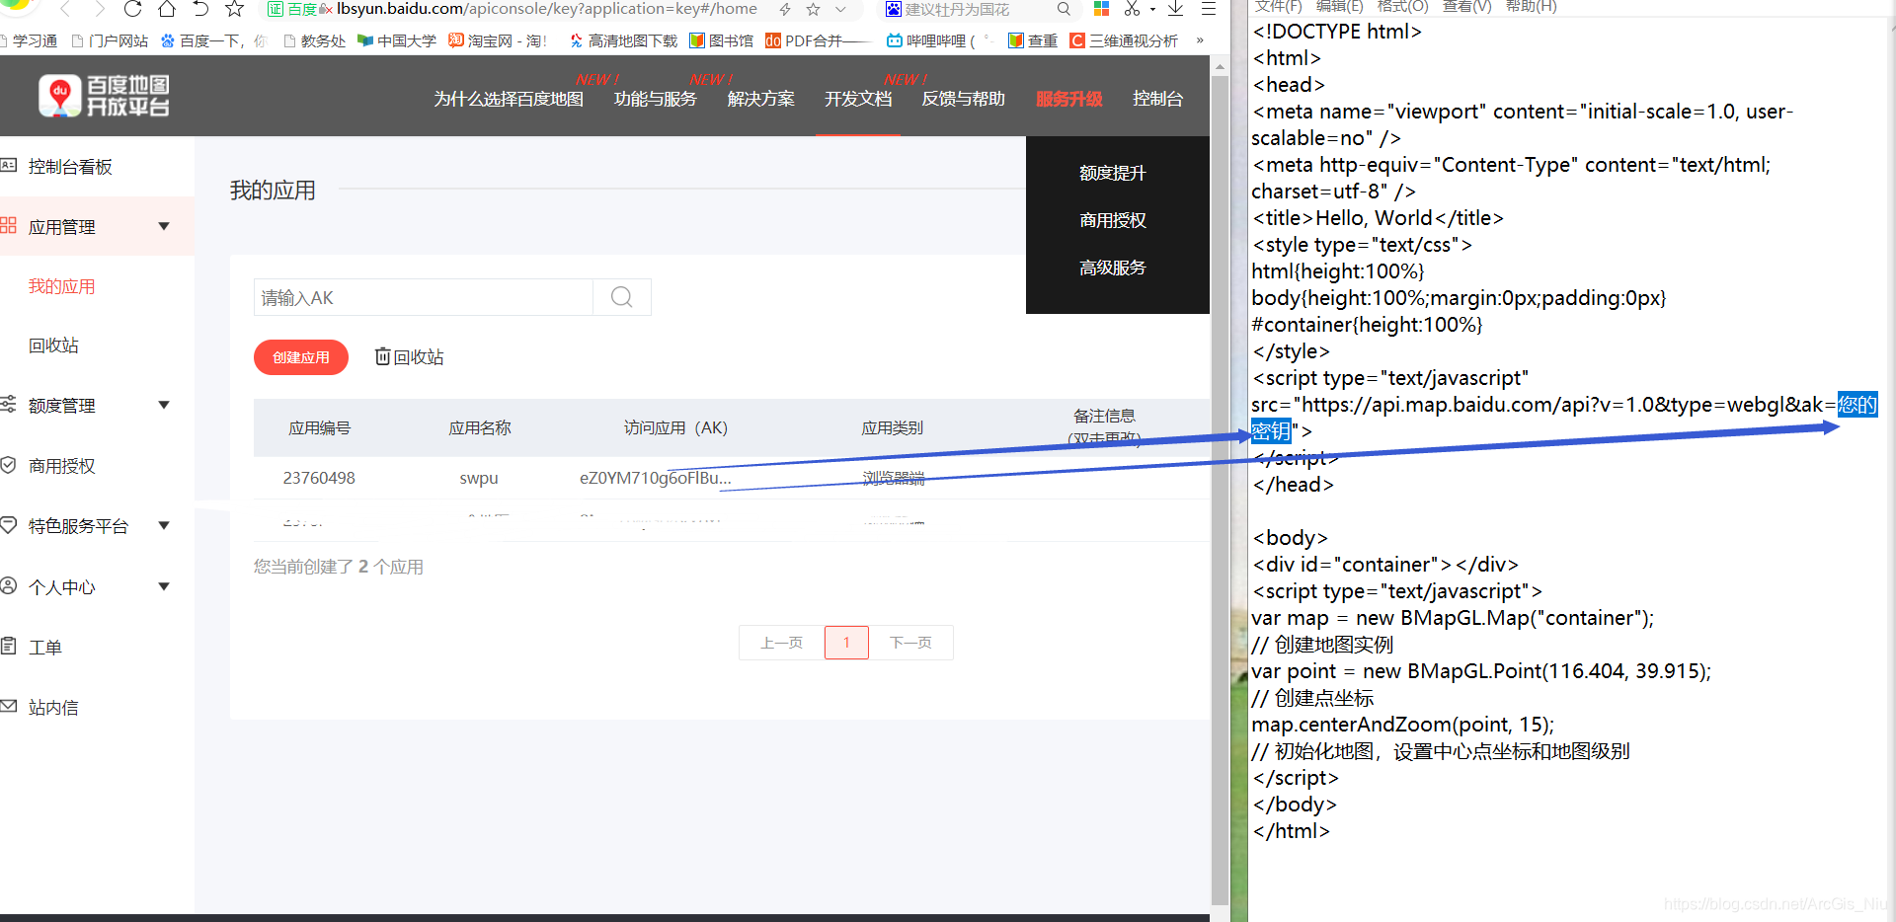Reload the page with browser refresh icon
This screenshot has height=922, width=1896.
132,9
